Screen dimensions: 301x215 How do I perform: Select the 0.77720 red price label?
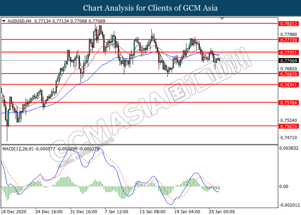[289, 40]
